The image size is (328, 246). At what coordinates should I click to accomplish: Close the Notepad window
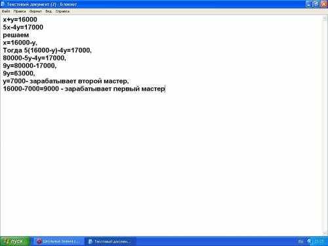pyautogui.click(x=324, y=4)
